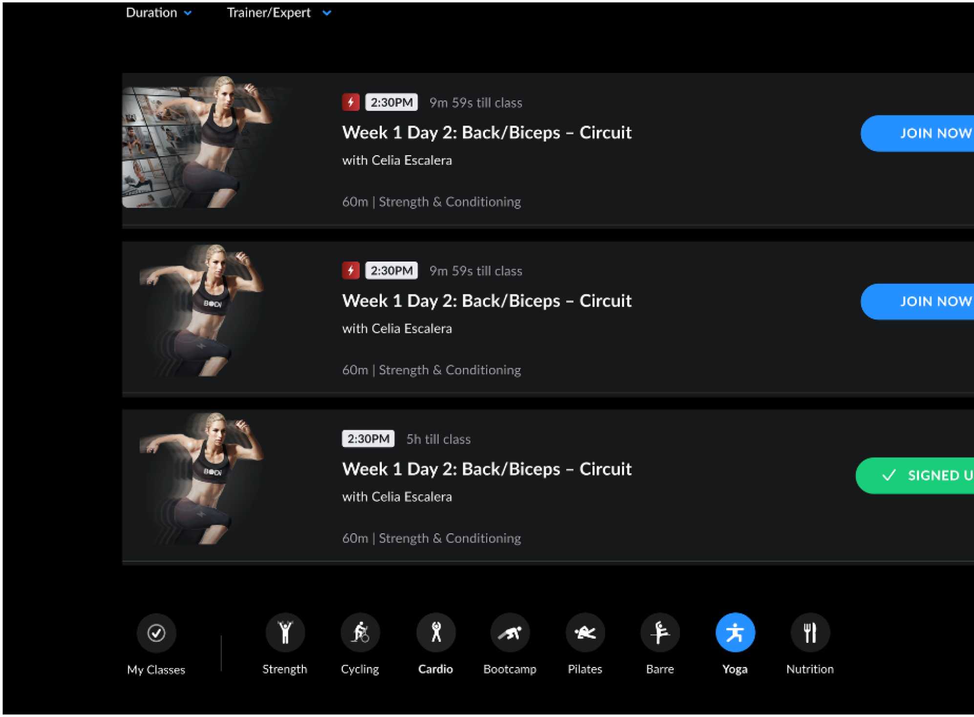Choose the Cardio category icon
The height and width of the screenshot is (717, 974).
coord(435,633)
